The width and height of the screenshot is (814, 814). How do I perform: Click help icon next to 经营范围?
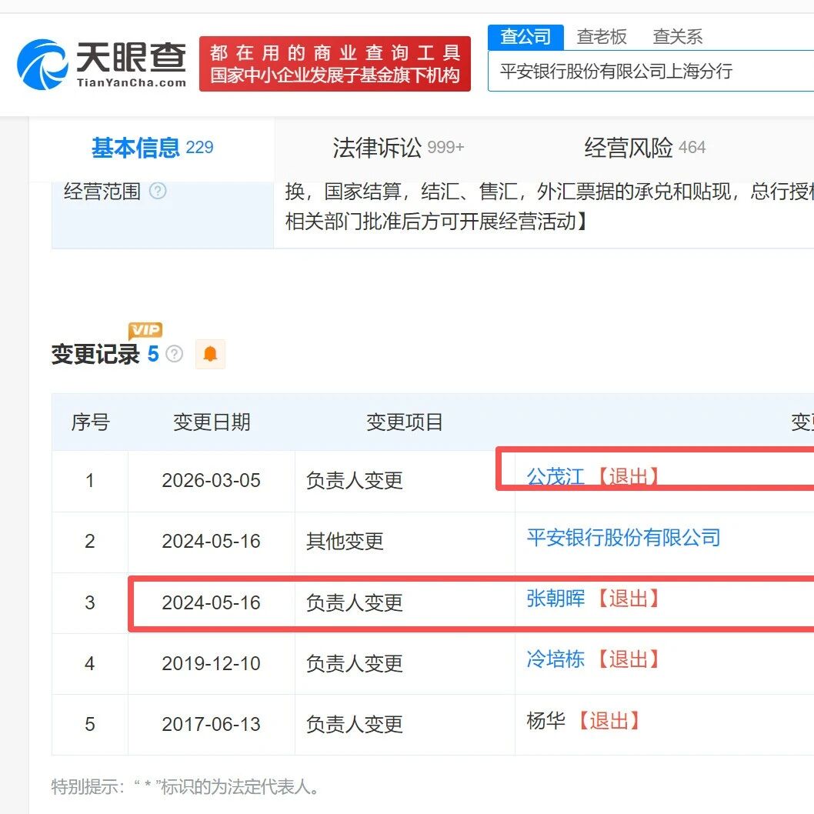click(x=158, y=191)
